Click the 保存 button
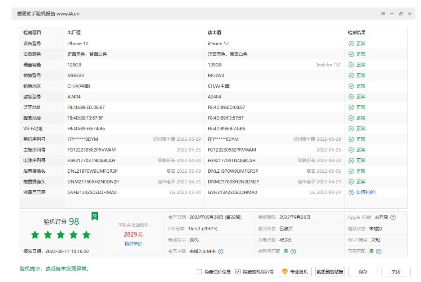 [363, 272]
